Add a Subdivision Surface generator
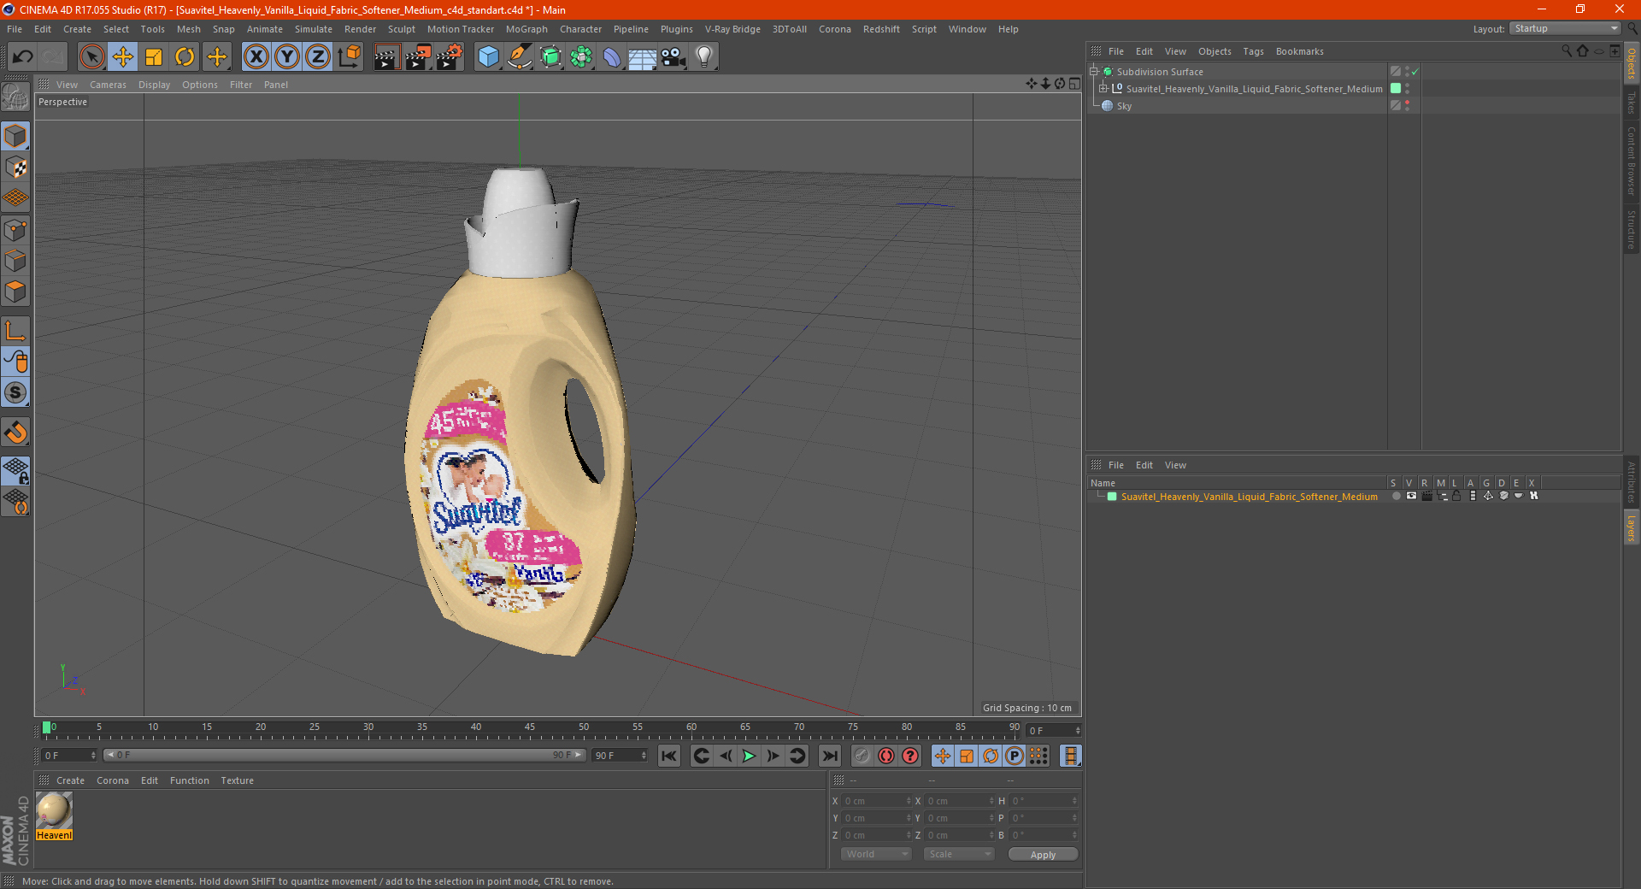Image resolution: width=1641 pixels, height=889 pixels. coord(550,57)
